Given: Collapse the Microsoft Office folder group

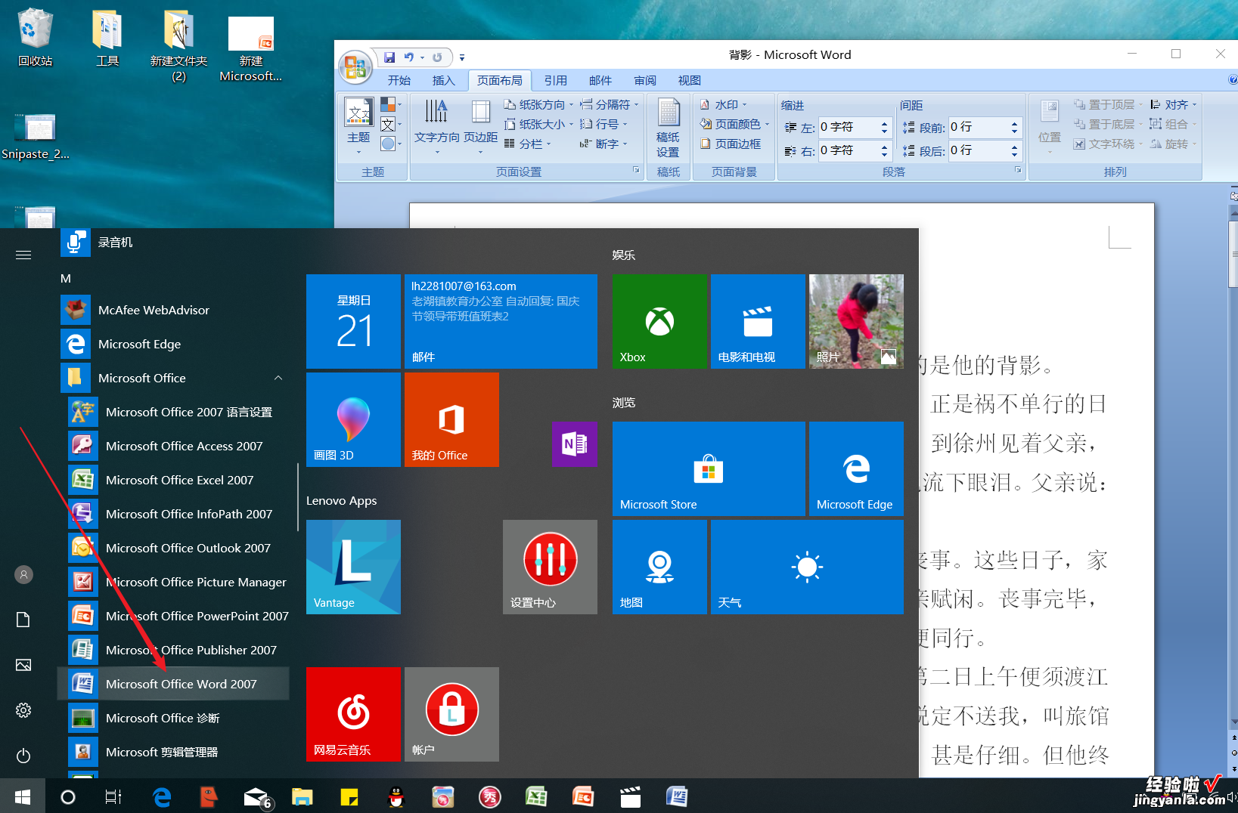Looking at the screenshot, I should (278, 378).
